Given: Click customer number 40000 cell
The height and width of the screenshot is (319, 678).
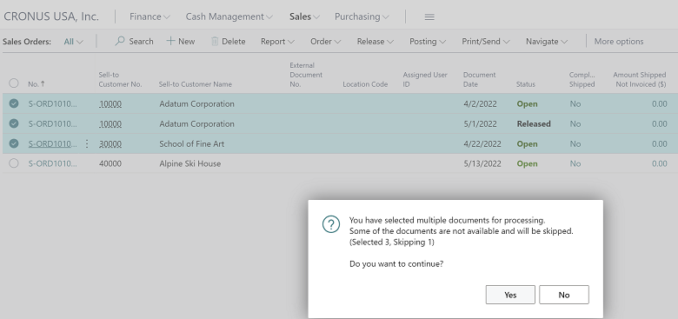Looking at the screenshot, I should [x=110, y=163].
